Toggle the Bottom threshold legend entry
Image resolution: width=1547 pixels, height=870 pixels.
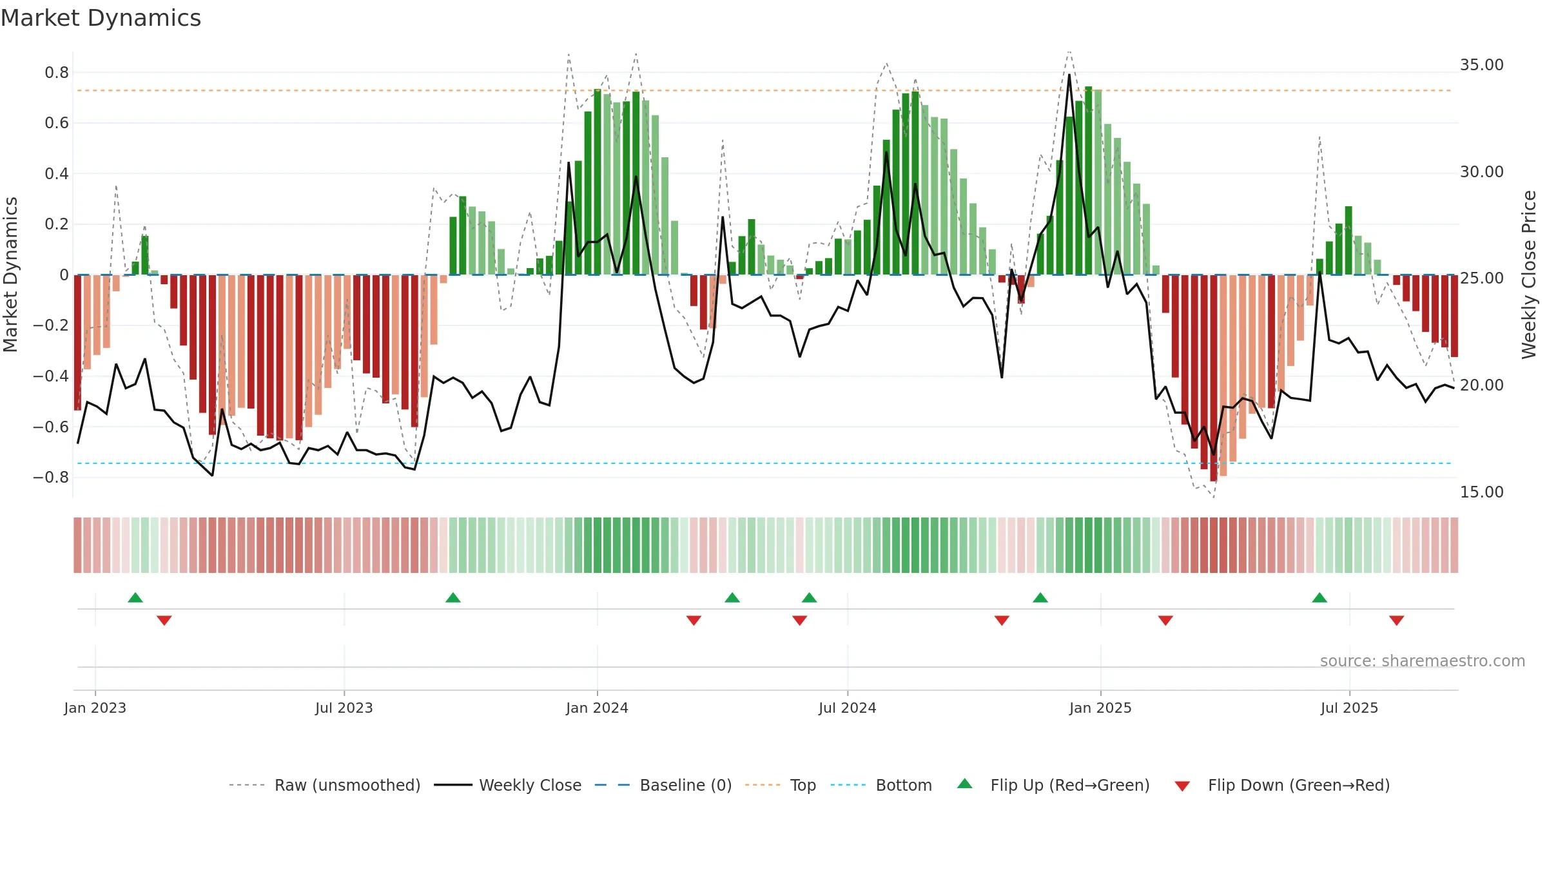(x=881, y=785)
